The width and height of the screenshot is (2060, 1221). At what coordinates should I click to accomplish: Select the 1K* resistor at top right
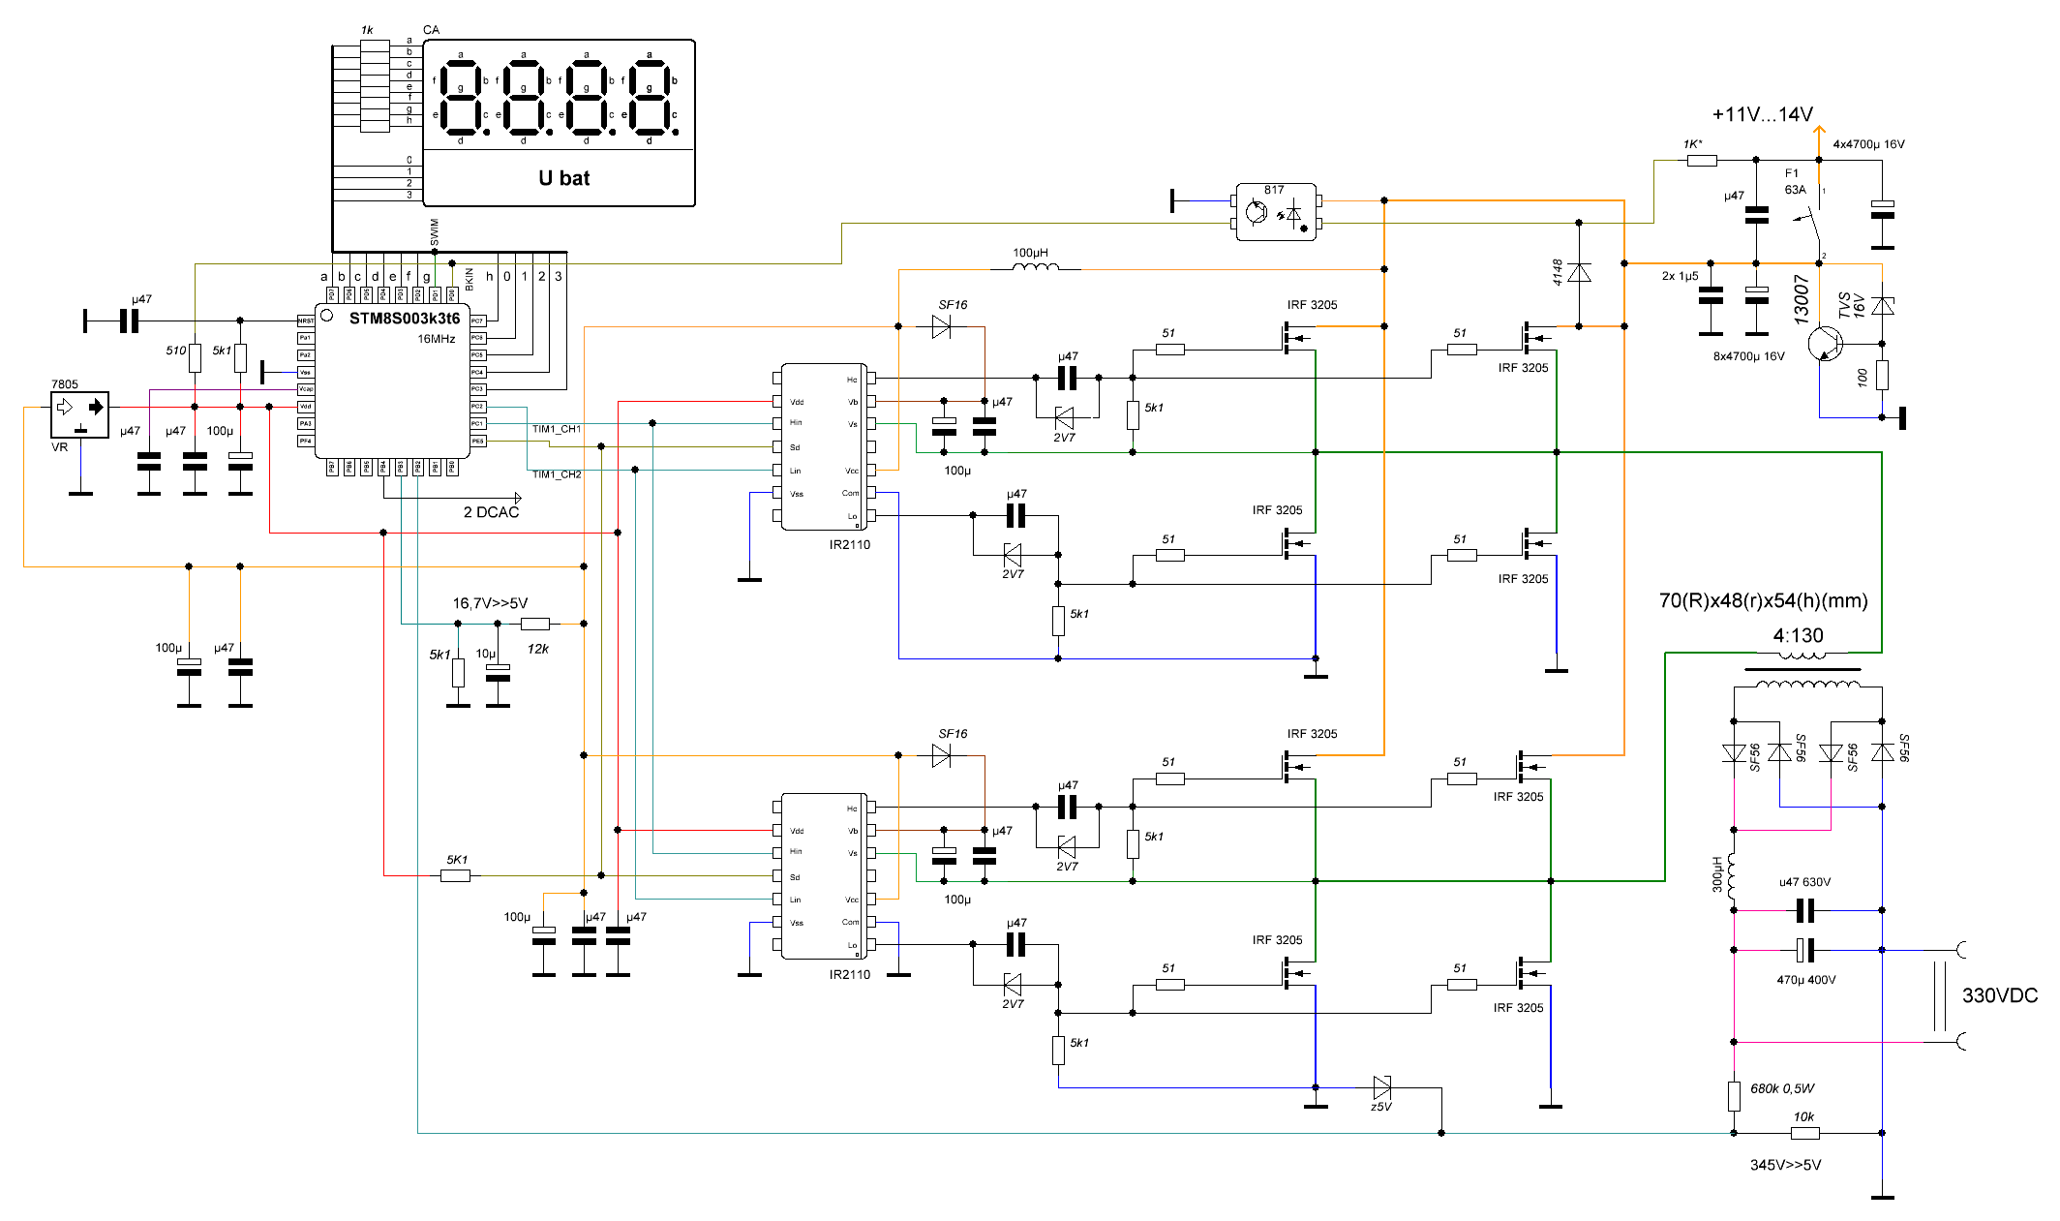tap(1702, 160)
